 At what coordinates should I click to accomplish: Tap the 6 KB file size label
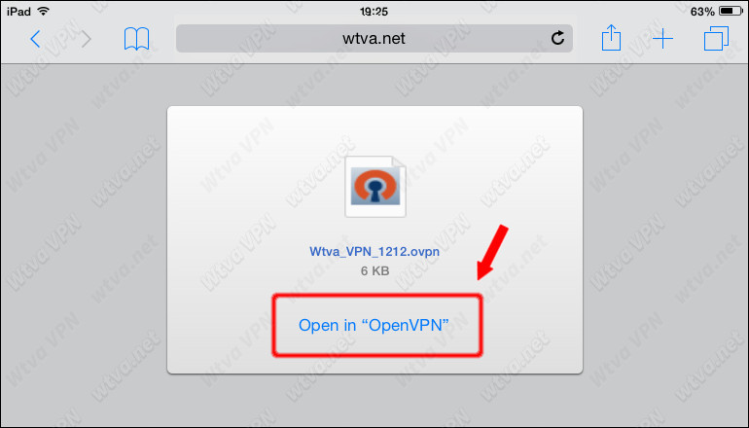click(374, 271)
